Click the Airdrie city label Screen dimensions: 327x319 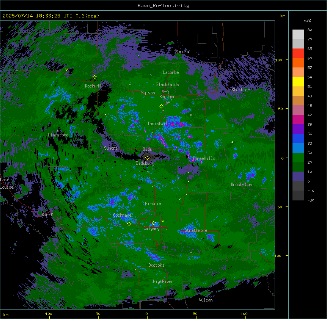pyautogui.click(x=153, y=203)
